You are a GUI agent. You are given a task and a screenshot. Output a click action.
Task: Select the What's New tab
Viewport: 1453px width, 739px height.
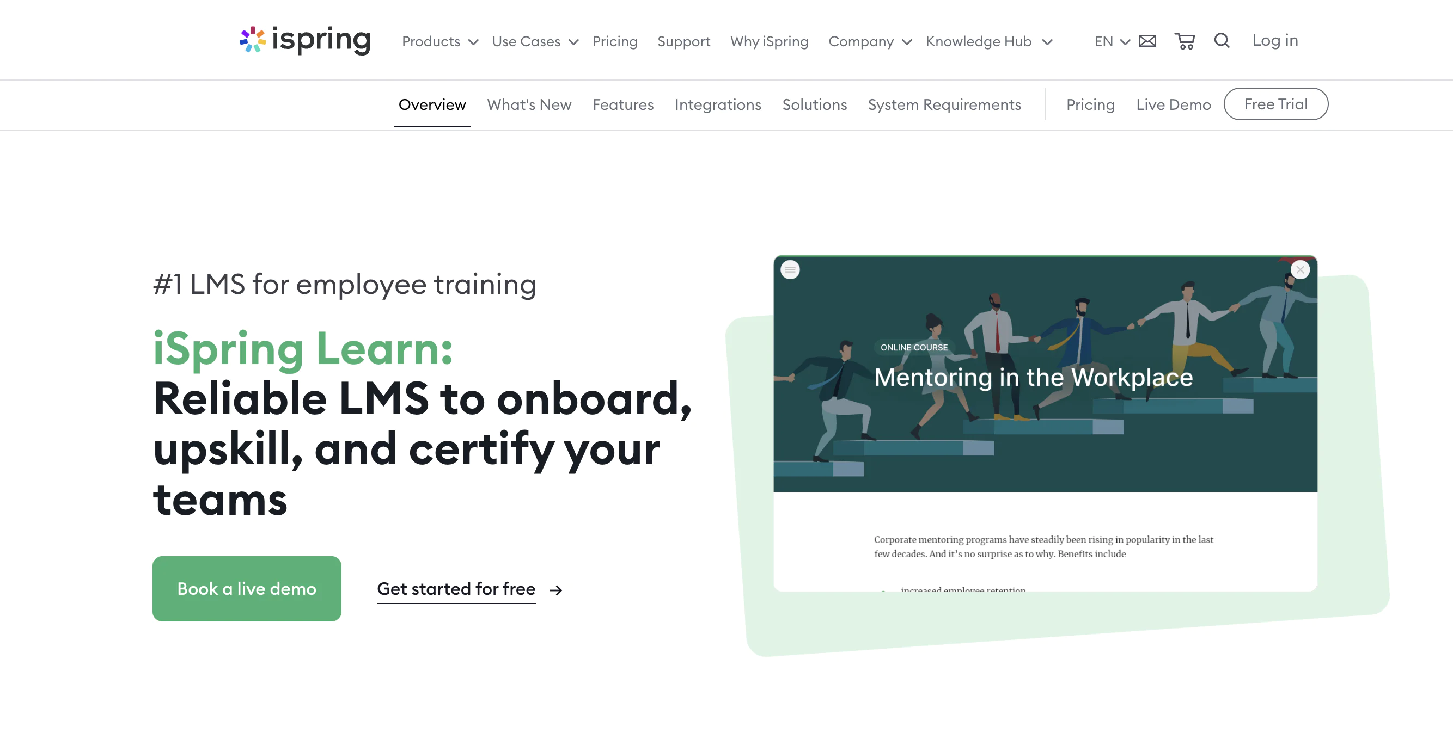coord(529,104)
